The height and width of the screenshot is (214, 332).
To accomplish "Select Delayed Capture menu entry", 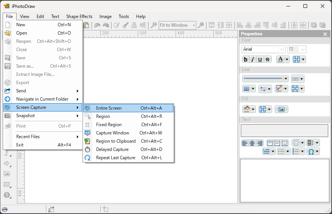I will (x=128, y=149).
